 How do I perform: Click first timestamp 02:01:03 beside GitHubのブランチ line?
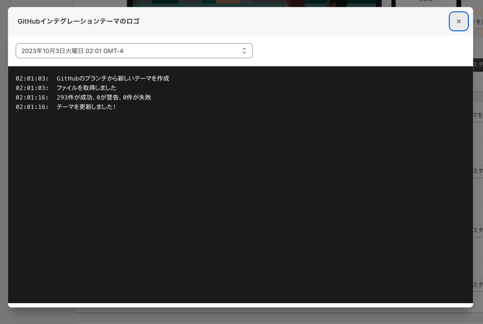tap(32, 78)
